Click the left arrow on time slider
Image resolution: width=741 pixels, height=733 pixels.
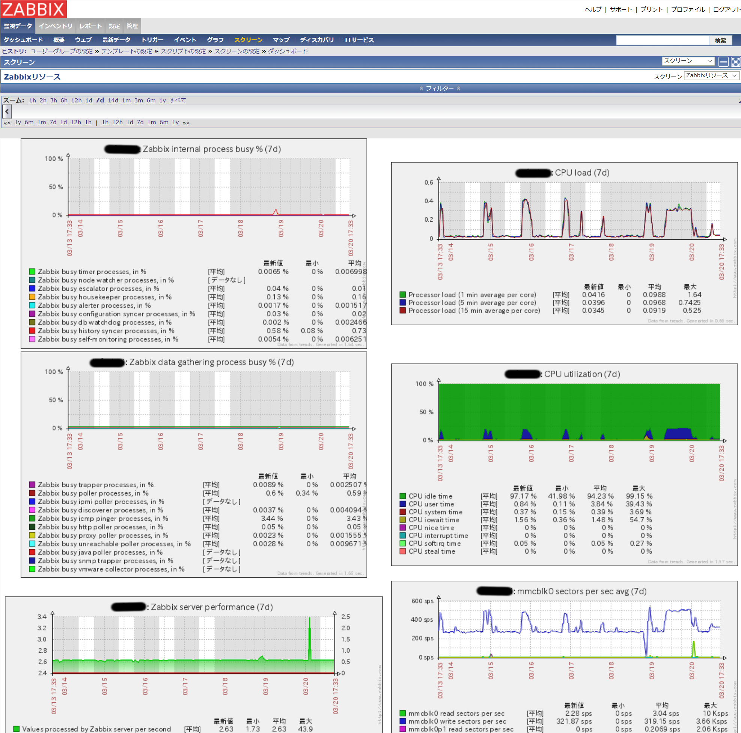7,111
